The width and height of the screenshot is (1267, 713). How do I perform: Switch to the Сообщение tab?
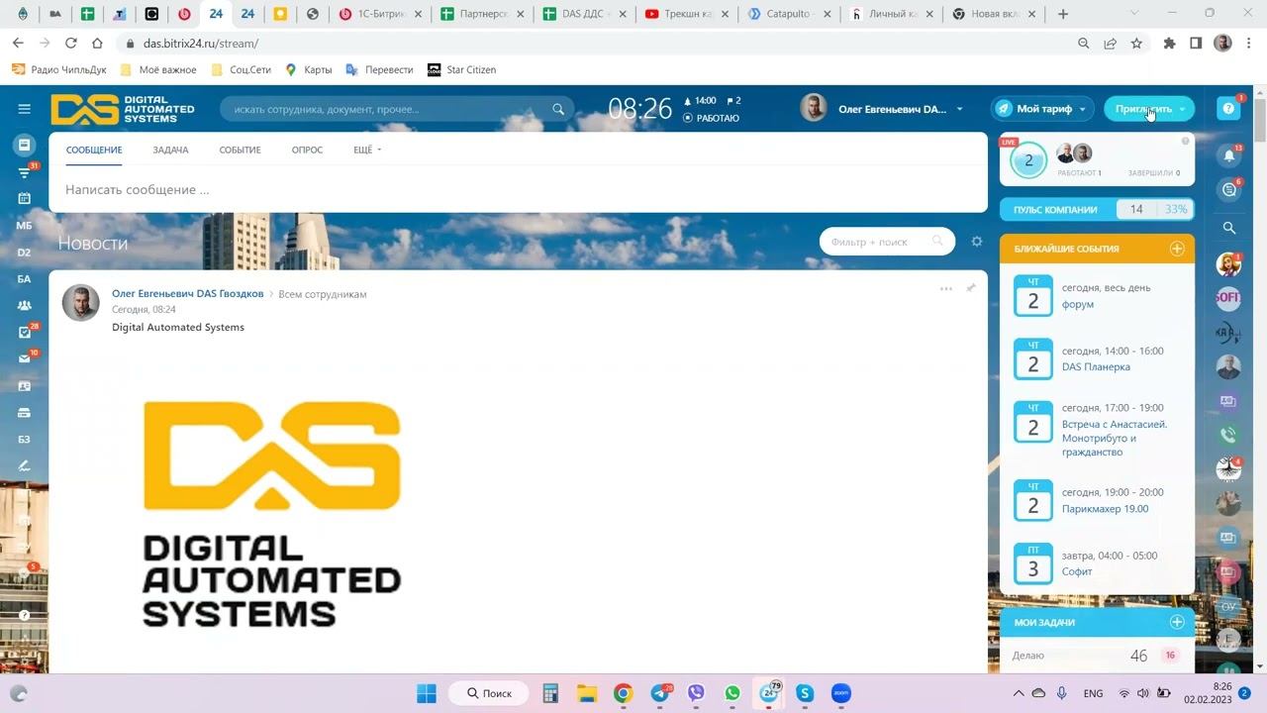click(x=94, y=150)
